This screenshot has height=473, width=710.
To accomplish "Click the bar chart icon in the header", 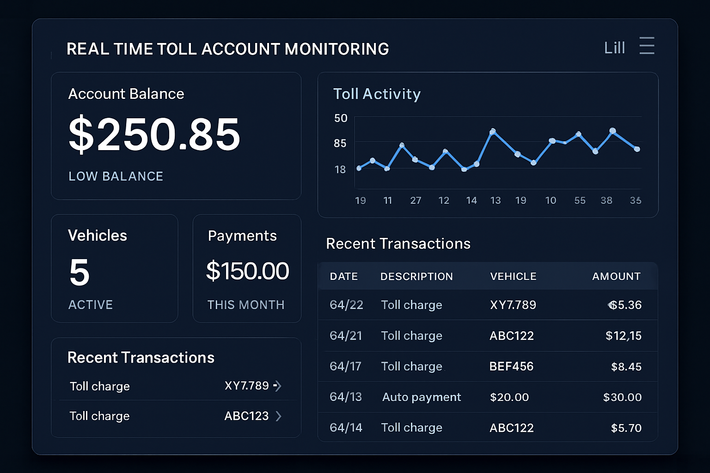I will point(614,46).
